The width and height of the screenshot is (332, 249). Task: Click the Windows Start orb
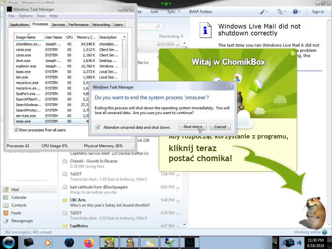8,243
